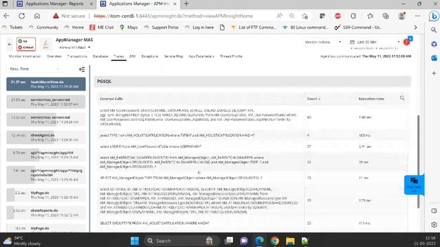Screen dimensions: 440x247
Task: Open the Exceptions tab
Action: [150, 56]
